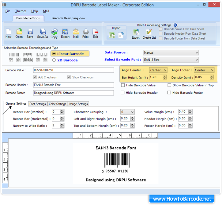This screenshot has height=205, width=222.
Task: Enable Barcode Header From Data Sheet
Action: point(161,34)
